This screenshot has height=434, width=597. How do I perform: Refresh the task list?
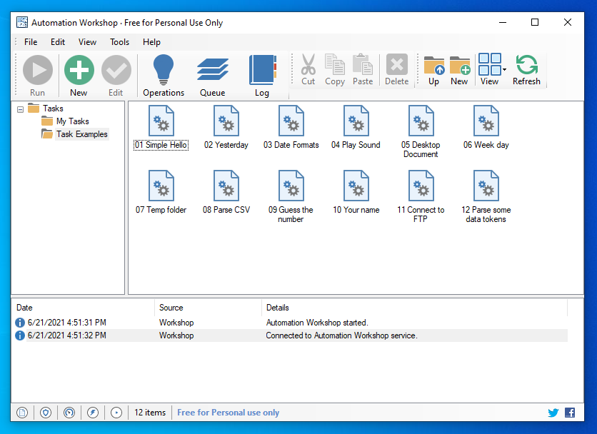click(x=526, y=70)
